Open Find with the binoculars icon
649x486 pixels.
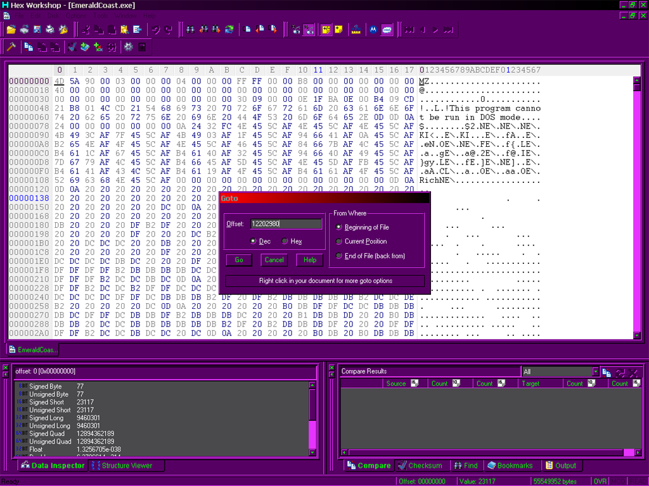click(x=190, y=30)
